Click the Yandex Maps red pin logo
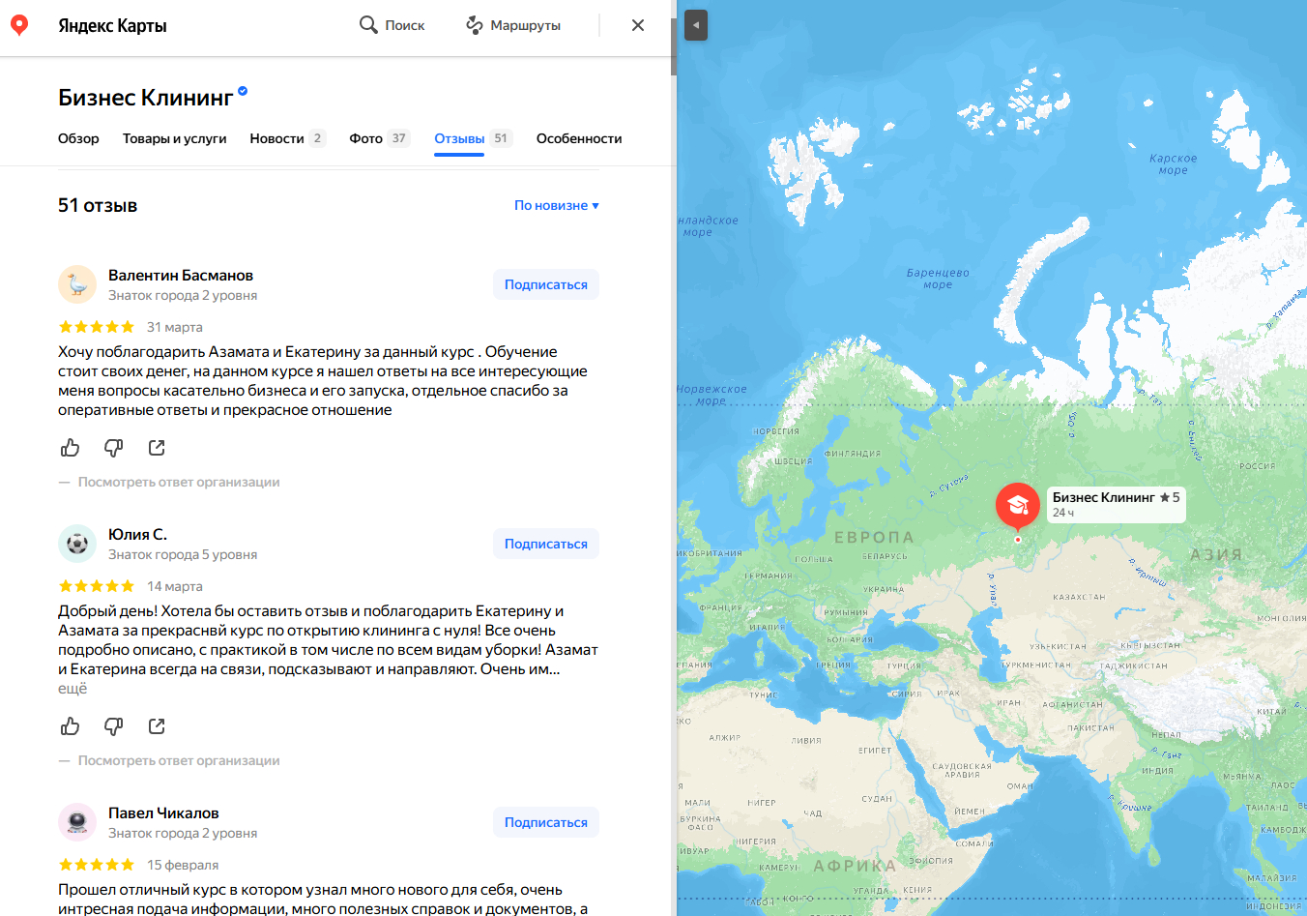Viewport: 1307px width, 916px height. (x=19, y=25)
